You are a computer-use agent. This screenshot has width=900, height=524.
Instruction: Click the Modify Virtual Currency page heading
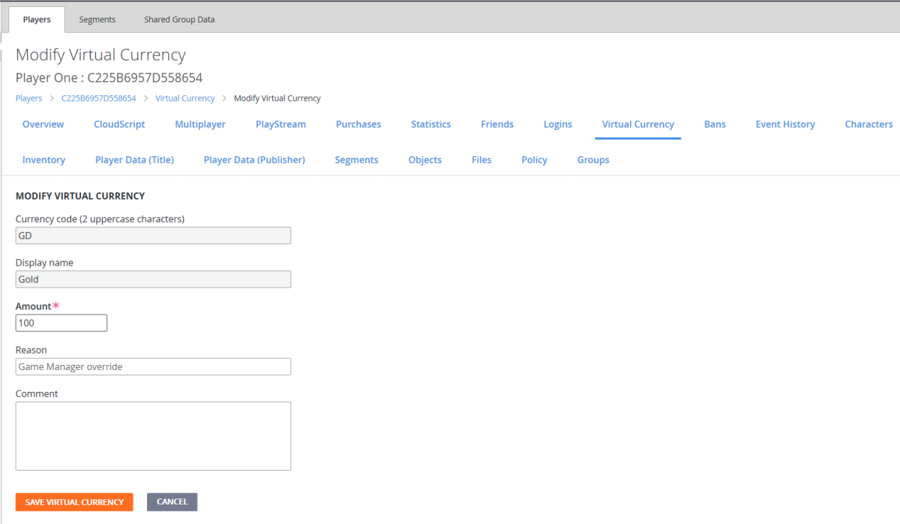tap(100, 55)
